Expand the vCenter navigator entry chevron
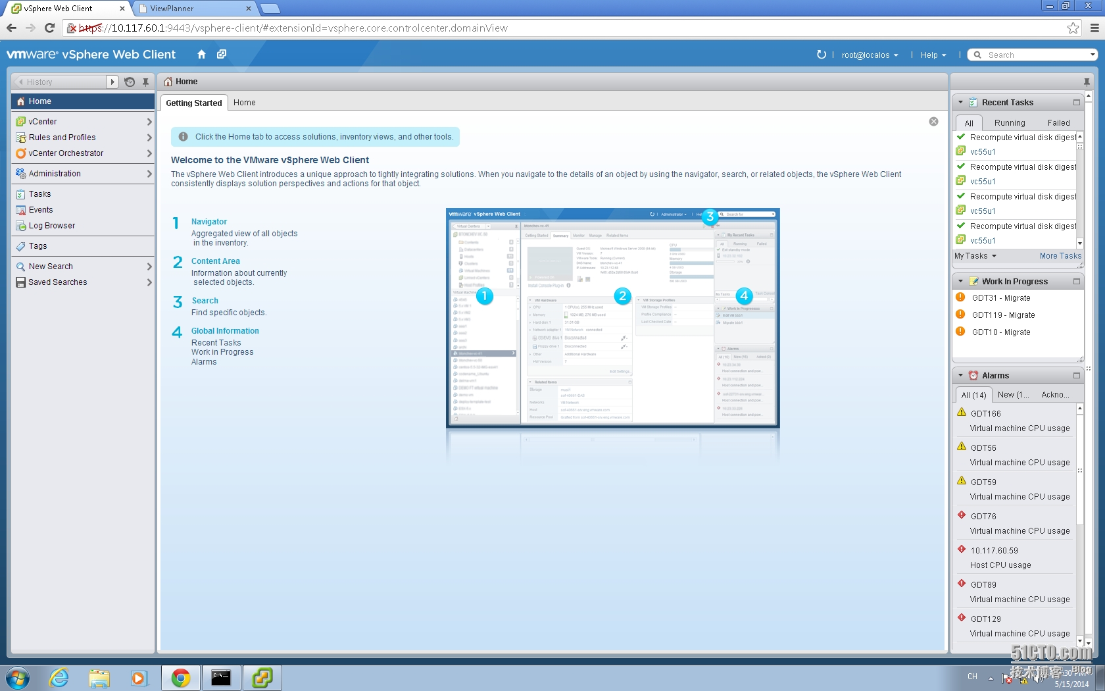The height and width of the screenshot is (691, 1105). coord(149,122)
